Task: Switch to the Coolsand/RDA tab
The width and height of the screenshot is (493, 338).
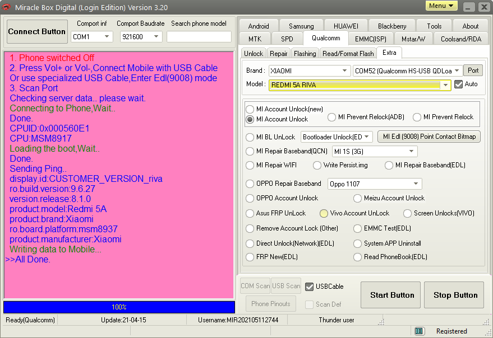Action: (461, 39)
